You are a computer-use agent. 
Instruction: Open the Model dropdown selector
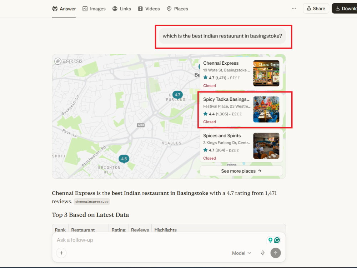point(241,253)
